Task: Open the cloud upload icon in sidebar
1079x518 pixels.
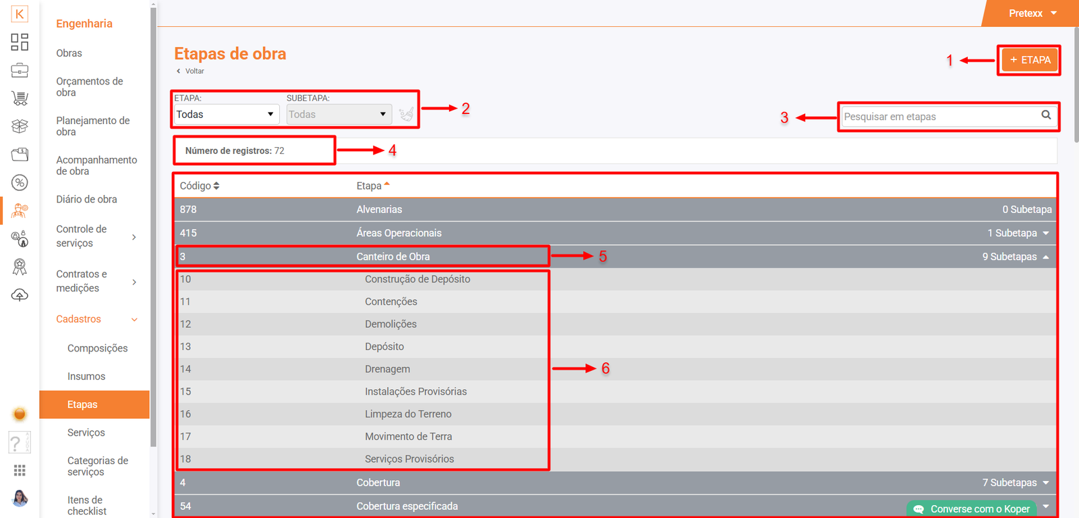Action: pyautogui.click(x=20, y=295)
